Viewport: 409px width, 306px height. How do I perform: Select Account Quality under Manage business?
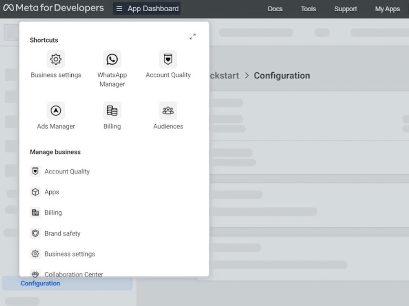coord(67,171)
